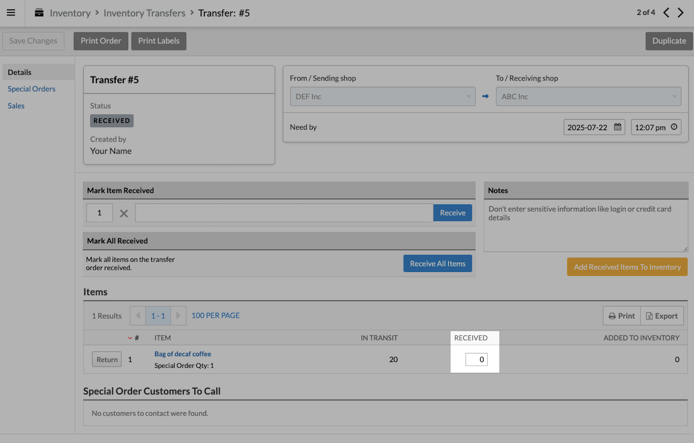This screenshot has width=694, height=443.
Task: Clear quantity with the X icon
Action: tap(124, 213)
